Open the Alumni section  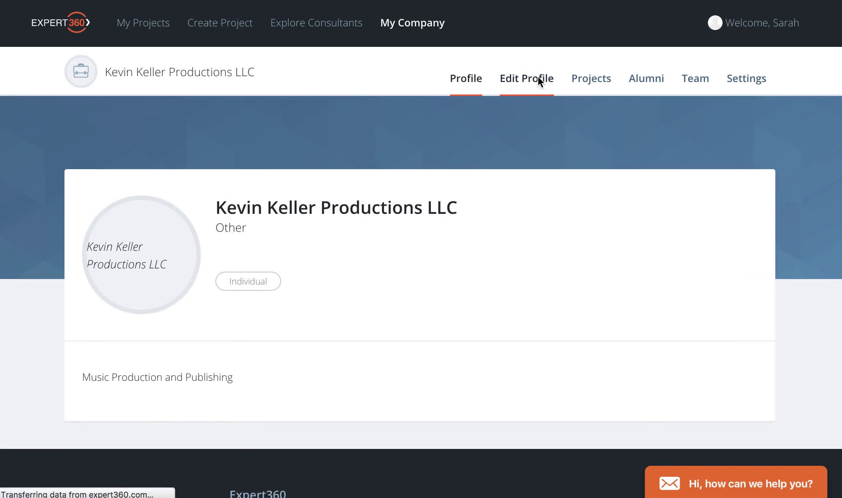pos(646,78)
